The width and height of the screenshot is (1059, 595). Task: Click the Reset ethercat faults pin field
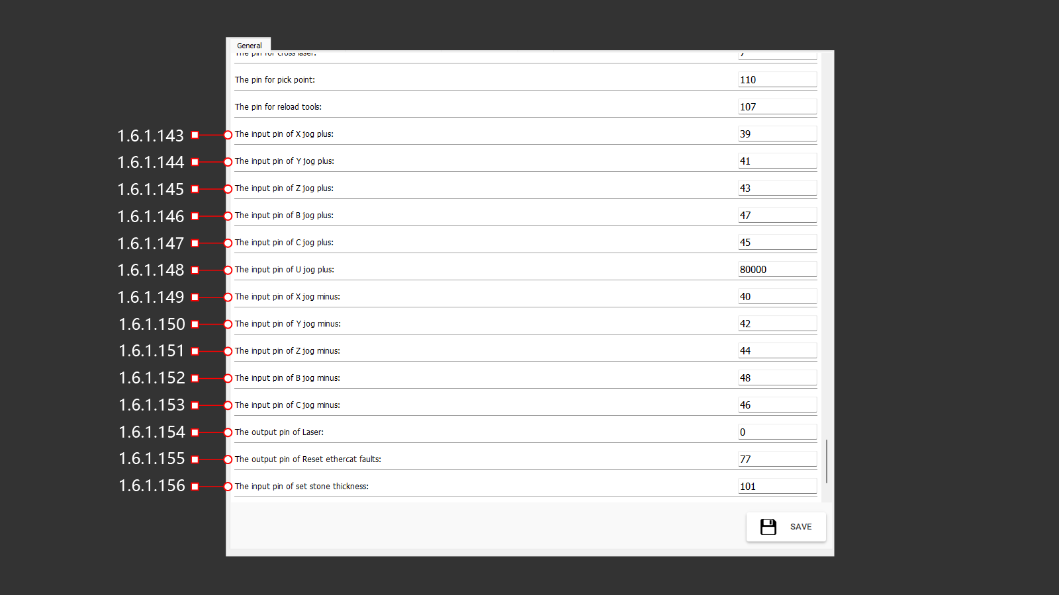coord(776,459)
